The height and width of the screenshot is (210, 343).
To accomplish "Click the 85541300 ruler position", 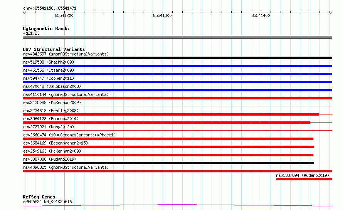I will coord(162,15).
